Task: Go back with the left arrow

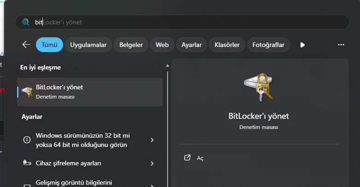Action: point(26,45)
